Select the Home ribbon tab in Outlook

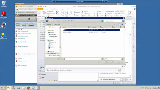click(46, 9)
